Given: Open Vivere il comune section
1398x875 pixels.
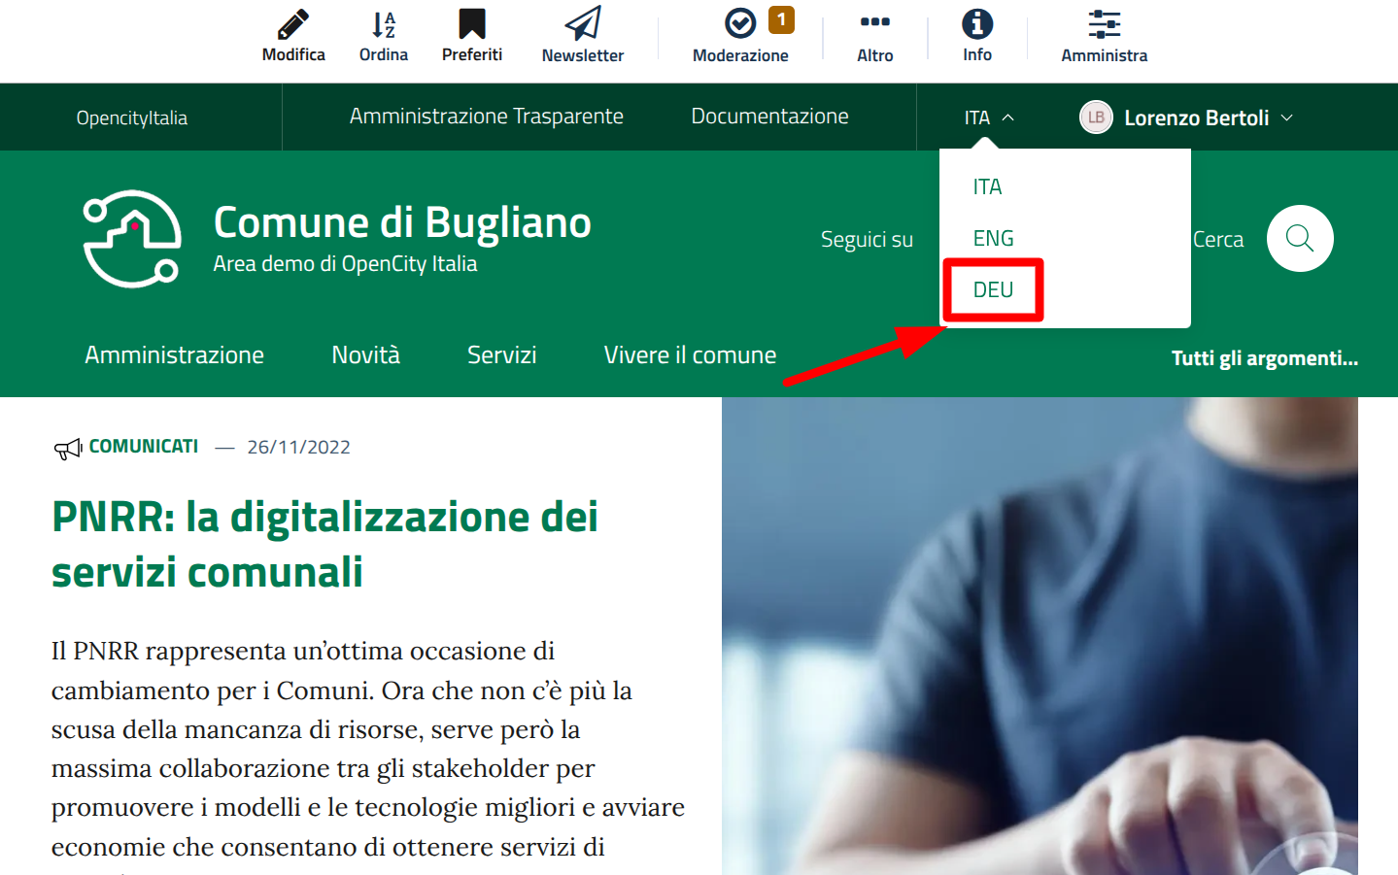Looking at the screenshot, I should pyautogui.click(x=690, y=355).
